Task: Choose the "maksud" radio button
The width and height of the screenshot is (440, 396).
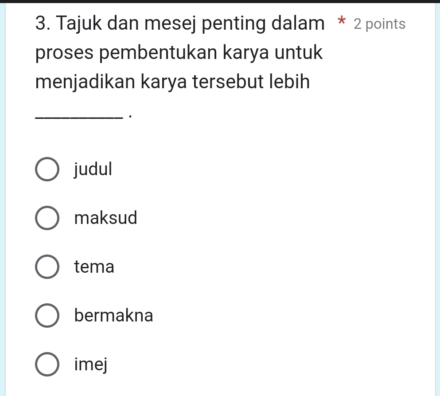Action: point(47,218)
